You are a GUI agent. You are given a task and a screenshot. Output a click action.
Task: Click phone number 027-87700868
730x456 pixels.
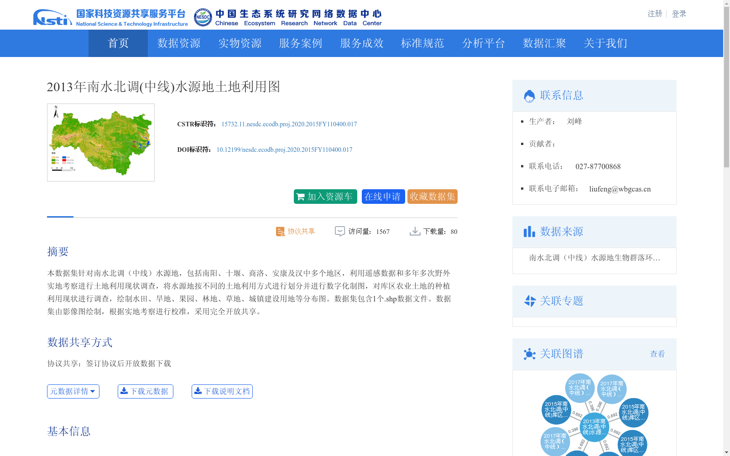598,166
